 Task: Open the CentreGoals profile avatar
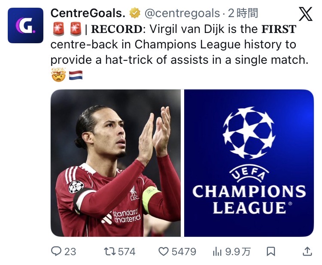25,26
